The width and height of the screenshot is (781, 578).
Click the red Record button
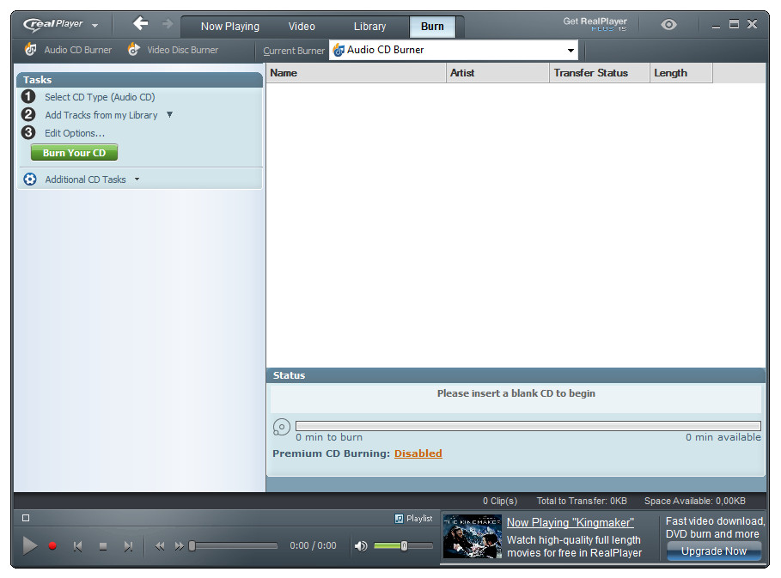coord(52,546)
